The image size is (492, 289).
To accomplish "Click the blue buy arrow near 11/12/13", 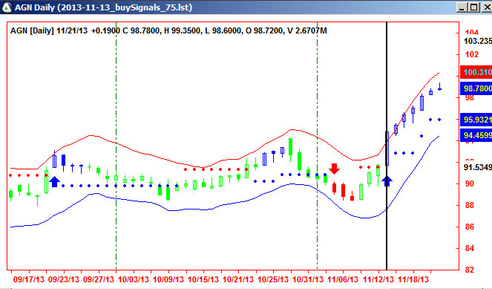I will [387, 181].
